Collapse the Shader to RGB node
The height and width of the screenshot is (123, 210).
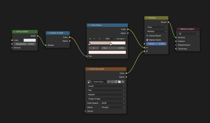(x=48, y=33)
